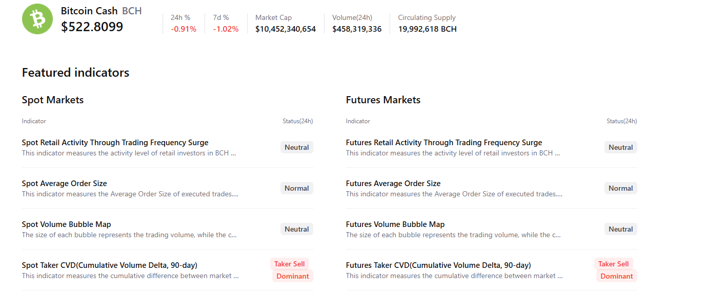This screenshot has width=706, height=296.
Task: Click Neutral badge for Futures Volume Bubble Map
Action: [620, 229]
